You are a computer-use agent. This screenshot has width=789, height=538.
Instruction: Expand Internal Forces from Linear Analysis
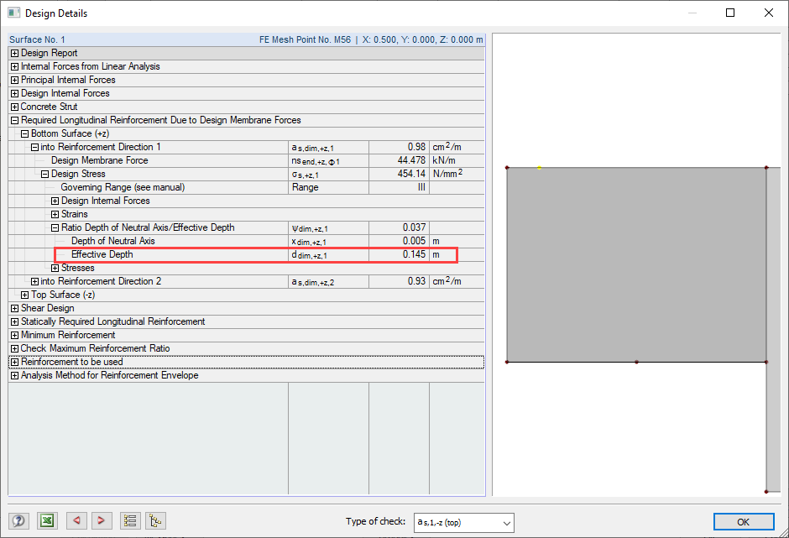click(14, 66)
